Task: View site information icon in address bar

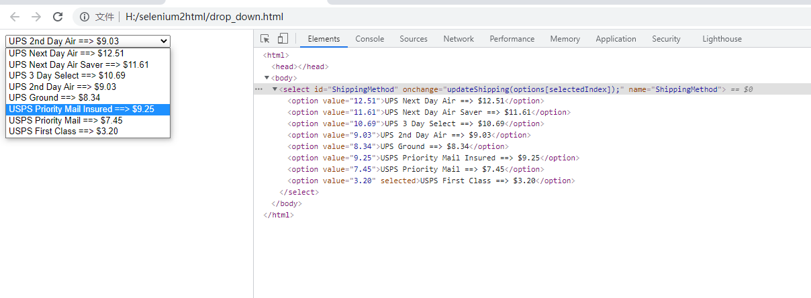Action: (84, 16)
